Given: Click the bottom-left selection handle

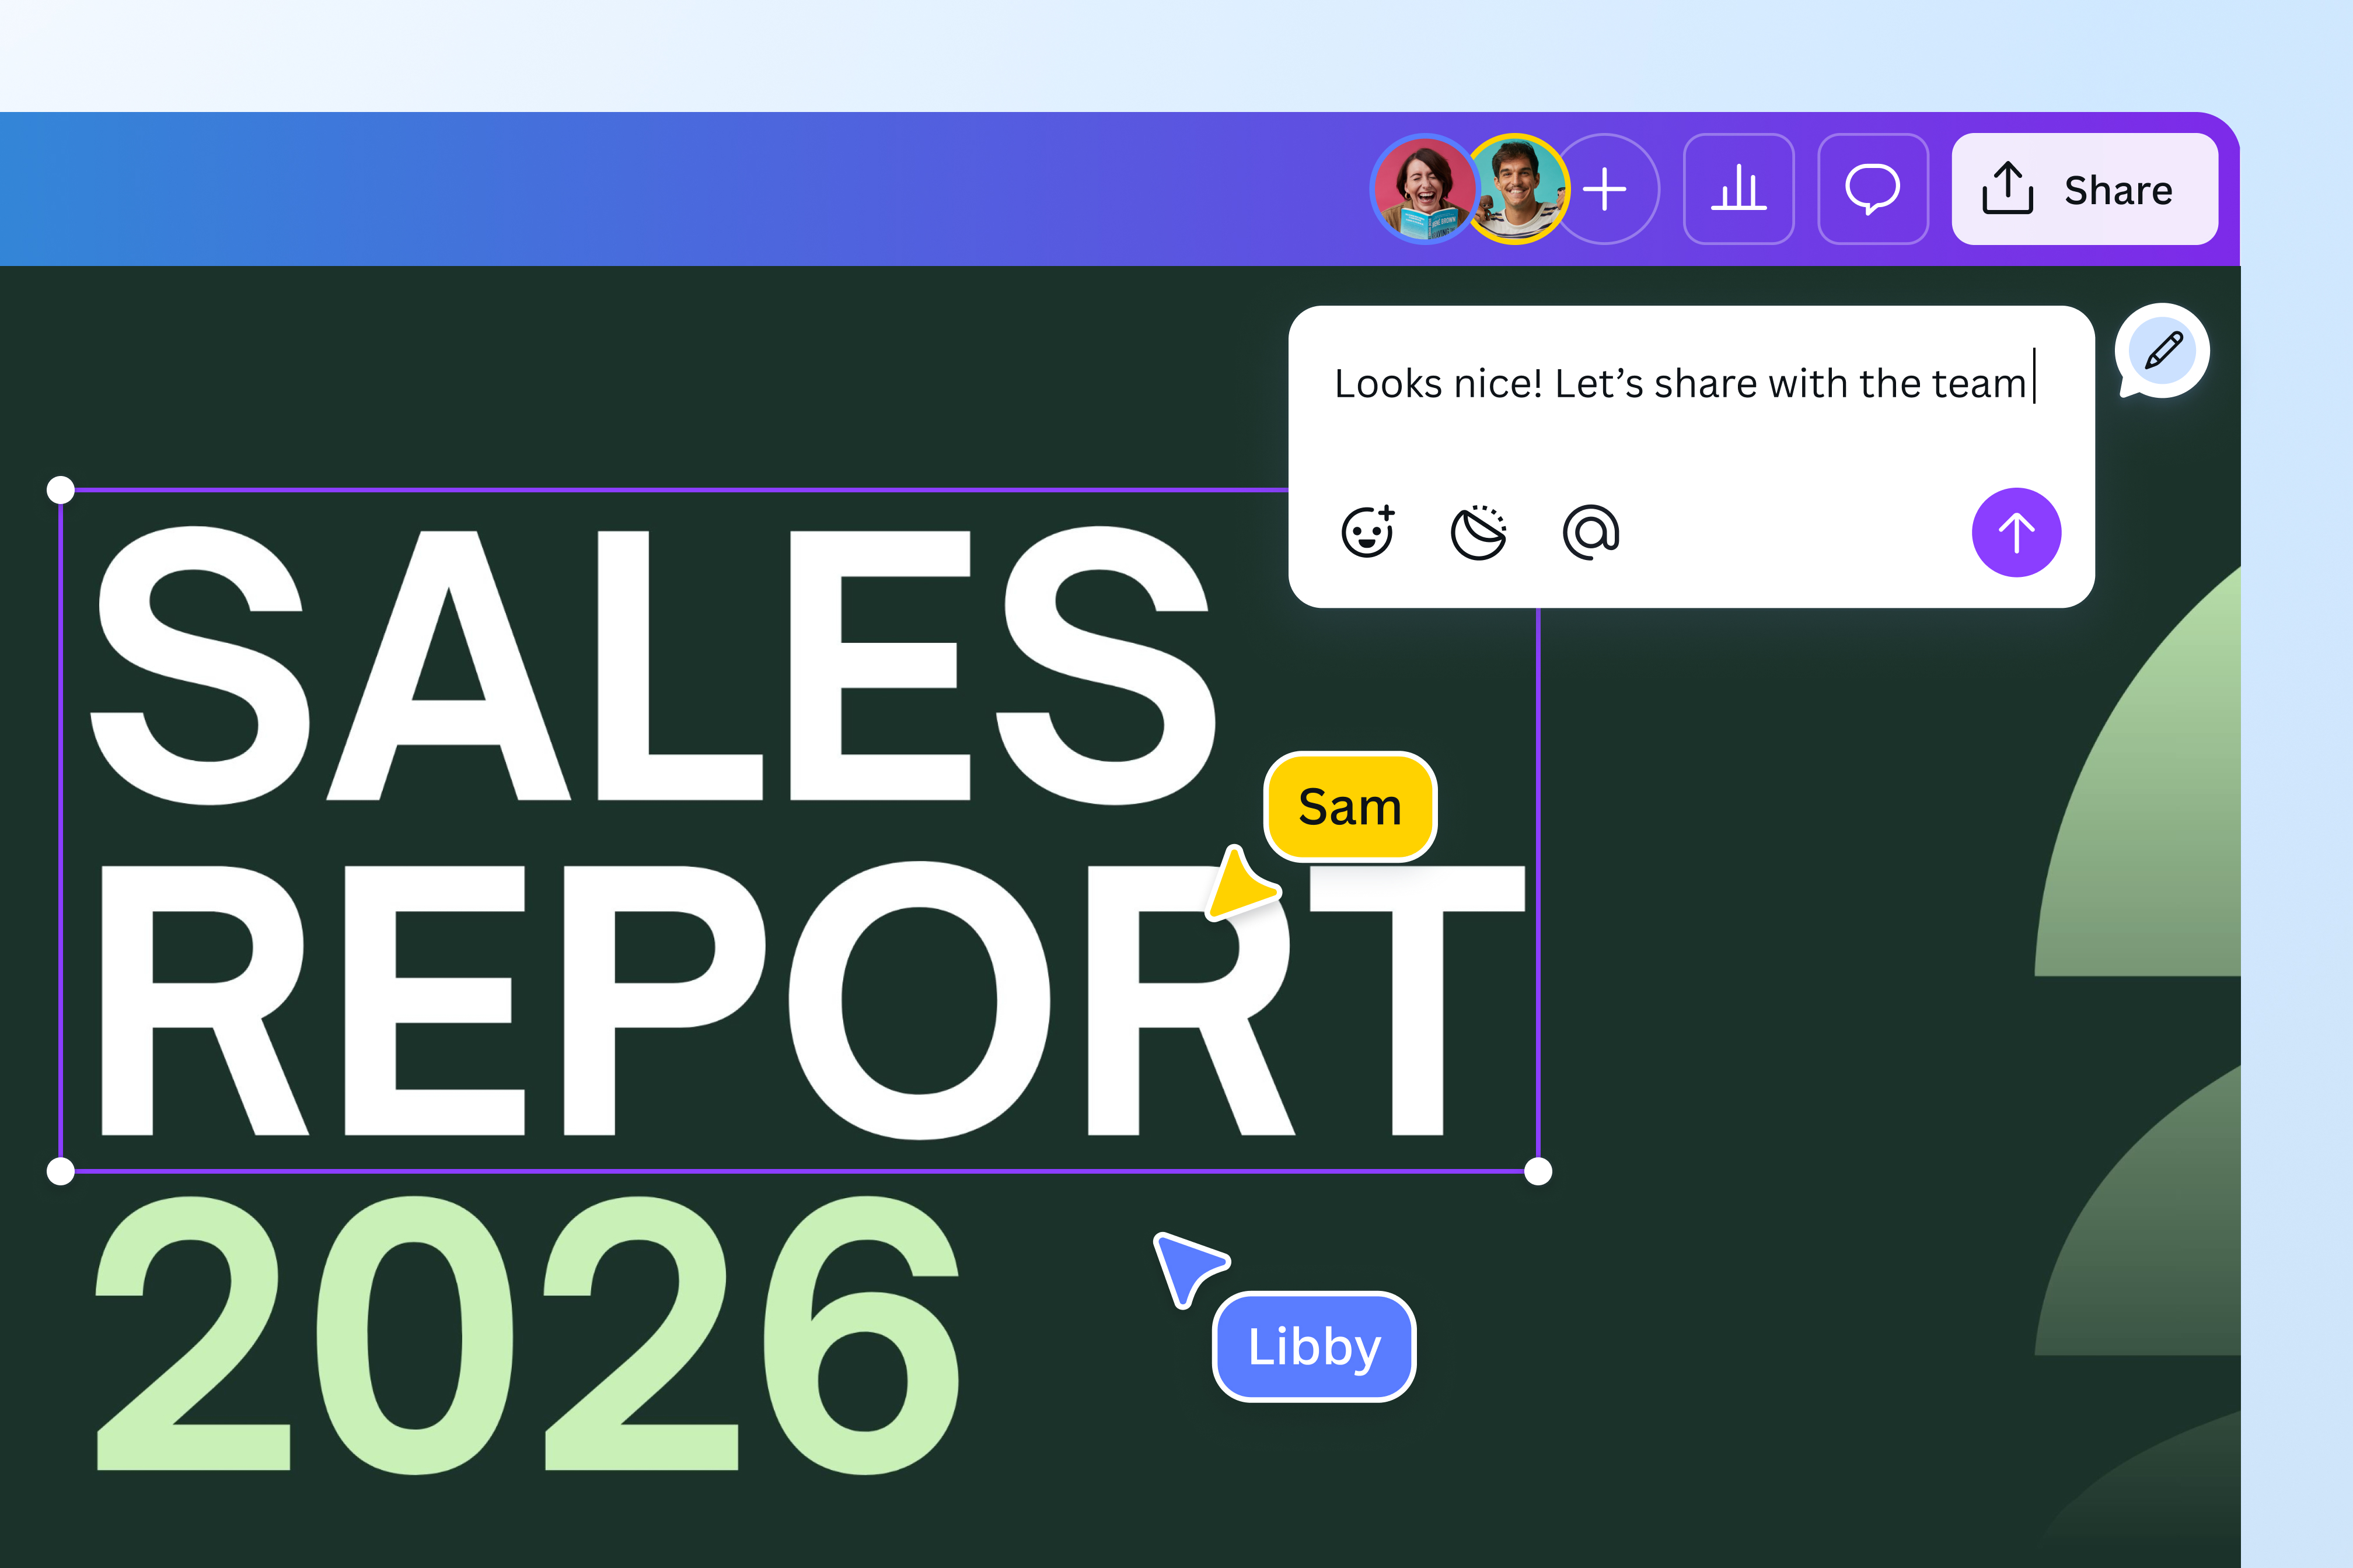Looking at the screenshot, I should pyautogui.click(x=61, y=1171).
